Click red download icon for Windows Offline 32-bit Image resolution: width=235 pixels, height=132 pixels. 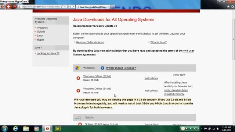pos(78,78)
